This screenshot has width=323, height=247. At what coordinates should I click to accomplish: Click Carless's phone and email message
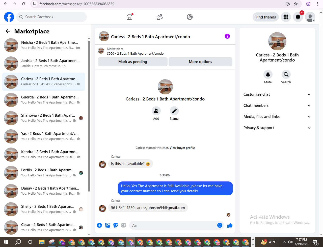(x=148, y=208)
